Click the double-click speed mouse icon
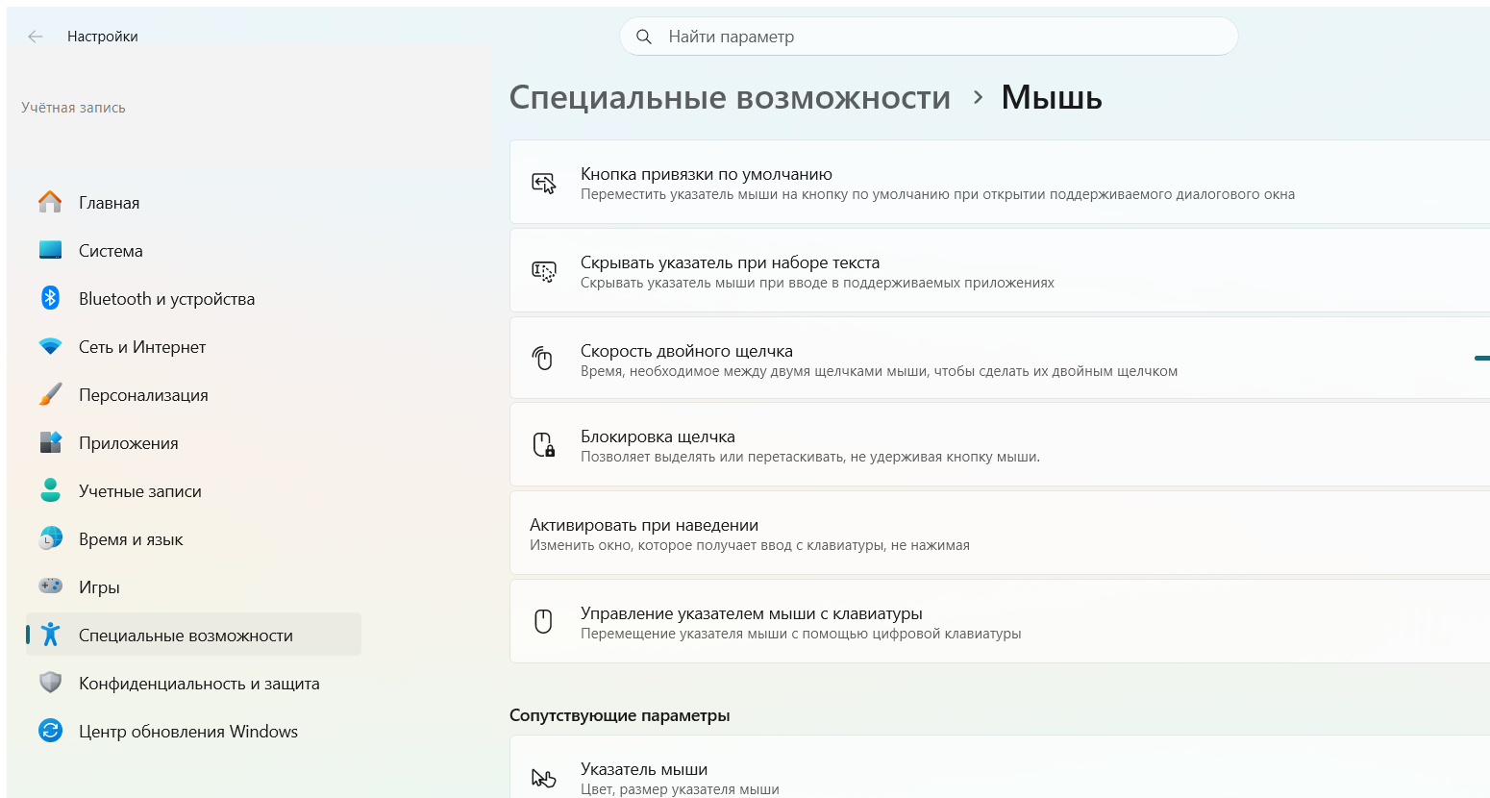 coord(543,359)
